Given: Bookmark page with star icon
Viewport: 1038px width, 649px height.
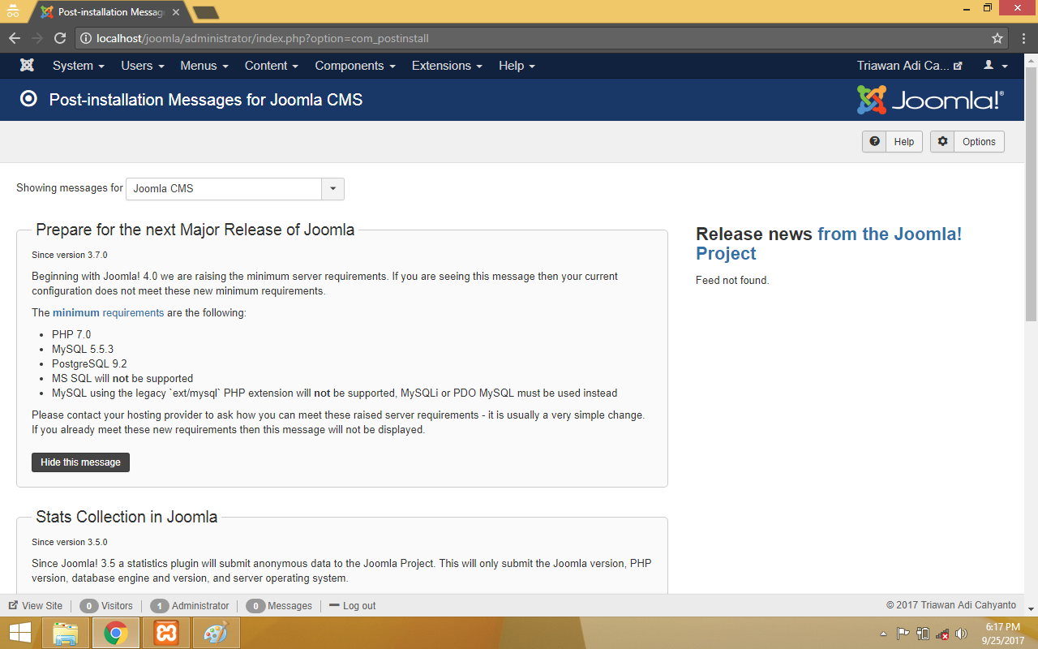Looking at the screenshot, I should point(997,38).
